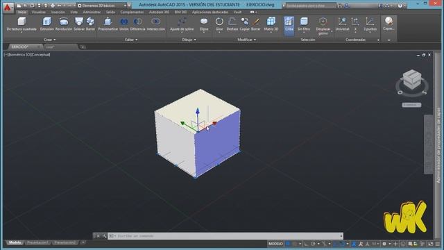Open the viewport controls [-] menu

(6, 54)
